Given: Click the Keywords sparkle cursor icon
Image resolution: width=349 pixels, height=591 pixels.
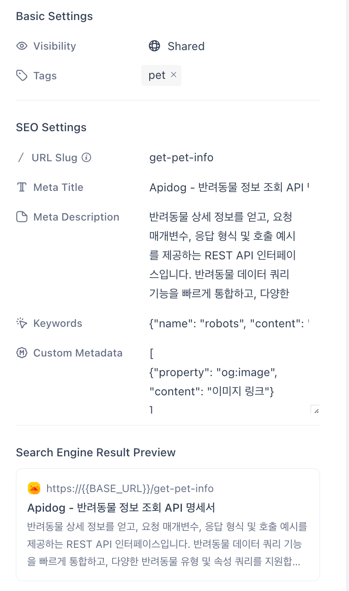Looking at the screenshot, I should [x=22, y=323].
